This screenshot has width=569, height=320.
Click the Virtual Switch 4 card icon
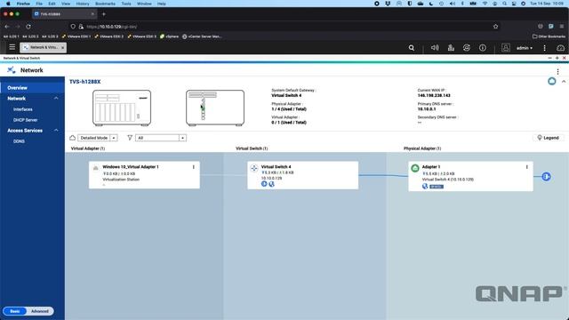click(x=254, y=168)
